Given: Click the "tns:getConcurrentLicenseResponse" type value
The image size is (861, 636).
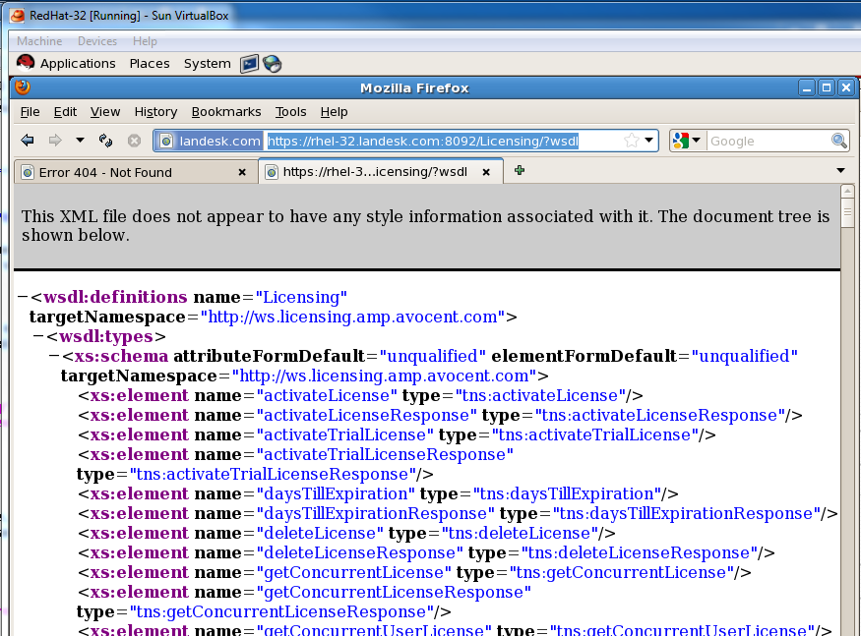Looking at the screenshot, I should tap(281, 611).
